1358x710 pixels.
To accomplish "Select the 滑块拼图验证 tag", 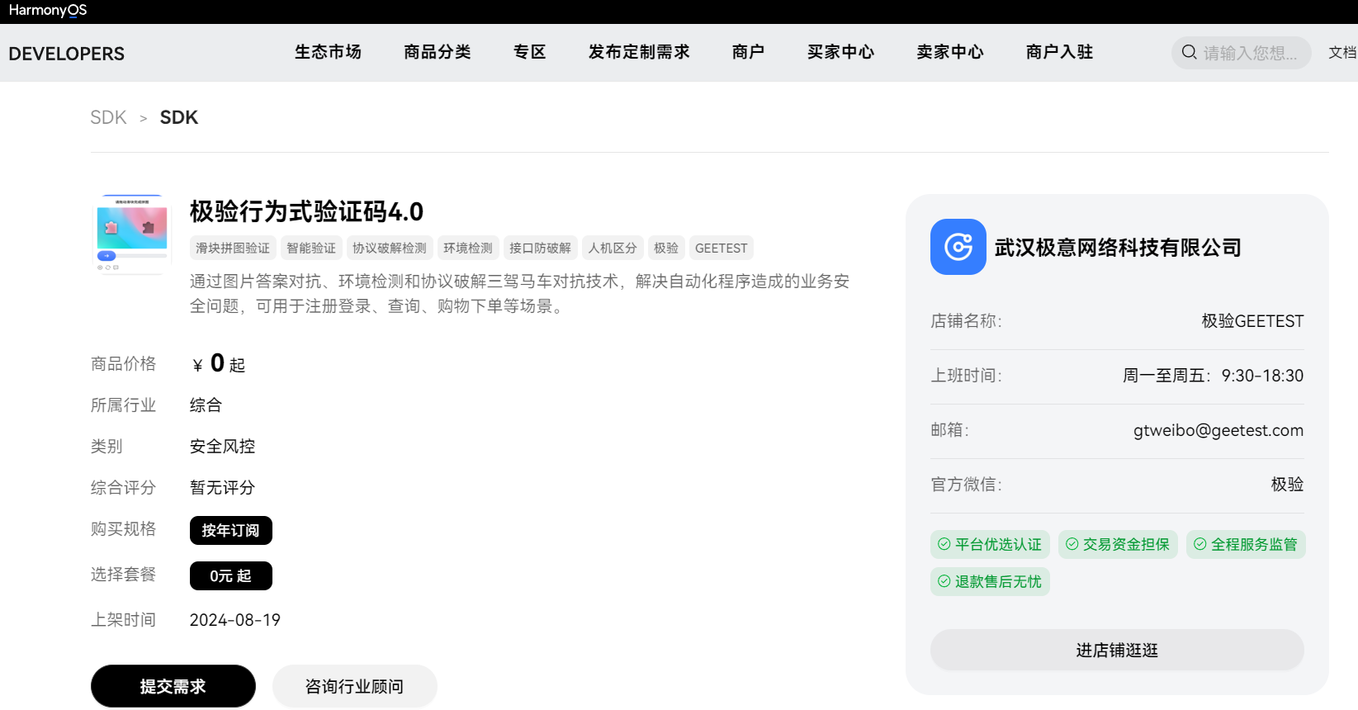I will (x=233, y=248).
